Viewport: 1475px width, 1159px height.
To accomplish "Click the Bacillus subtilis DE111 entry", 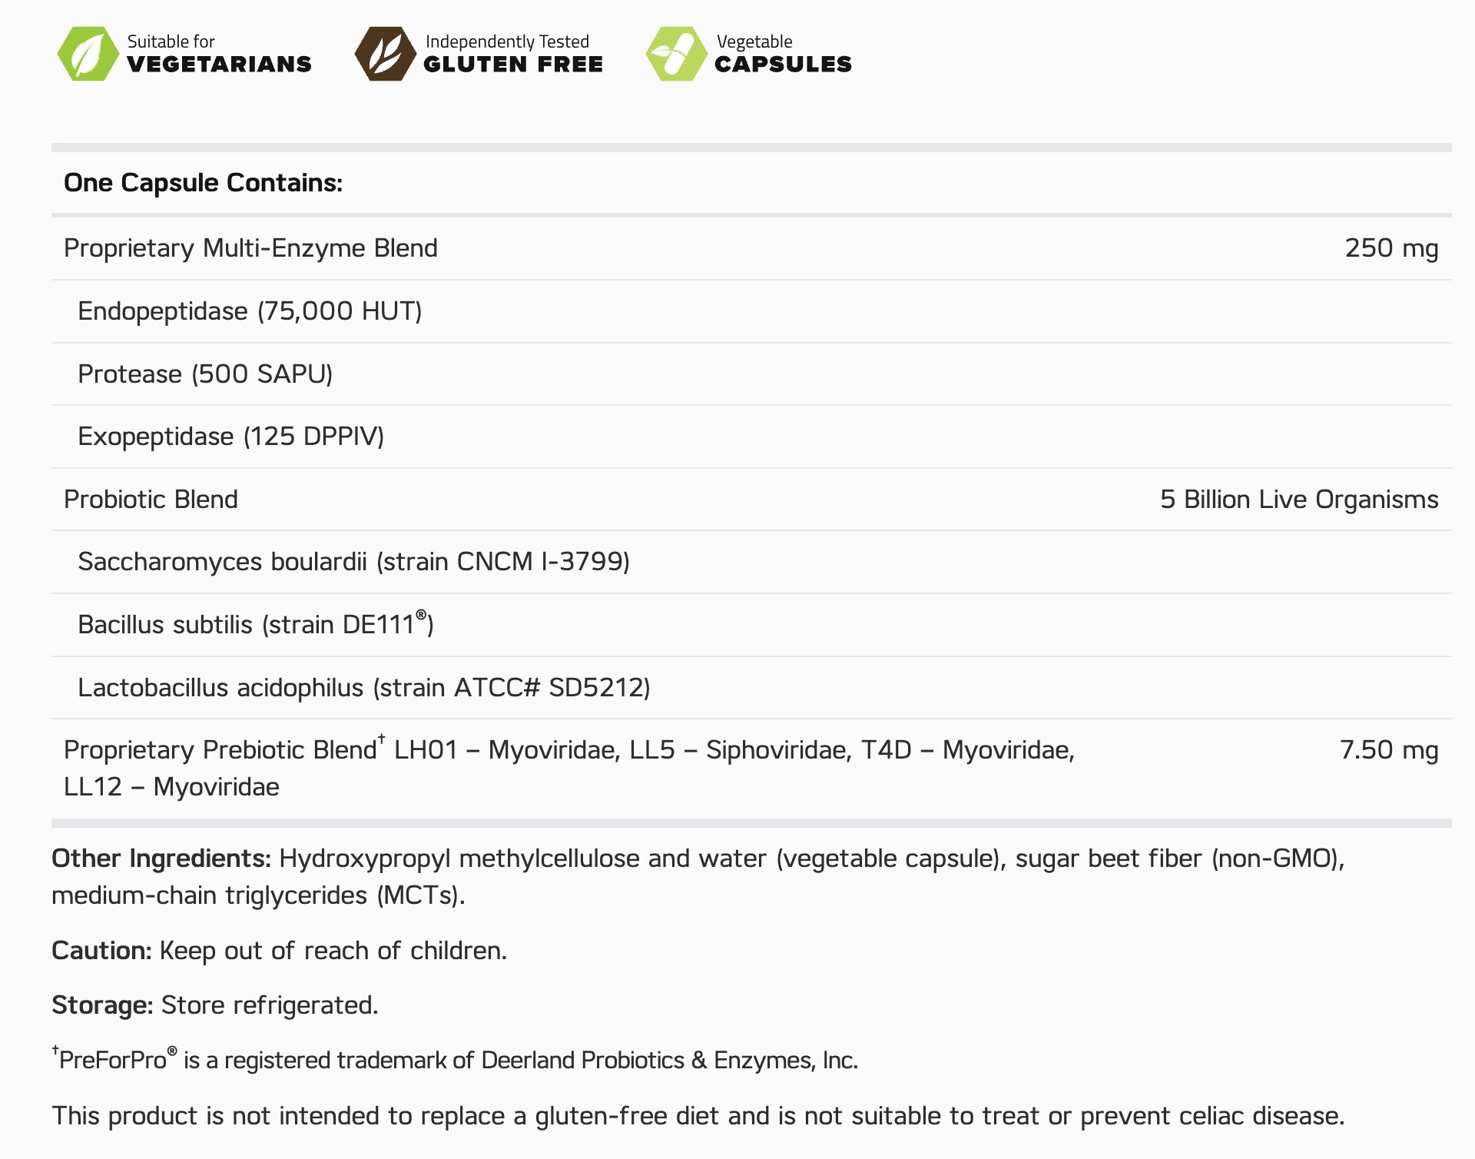I will click(x=255, y=624).
